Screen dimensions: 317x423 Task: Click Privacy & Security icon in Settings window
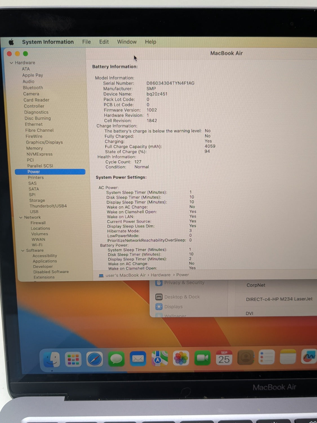click(159, 283)
